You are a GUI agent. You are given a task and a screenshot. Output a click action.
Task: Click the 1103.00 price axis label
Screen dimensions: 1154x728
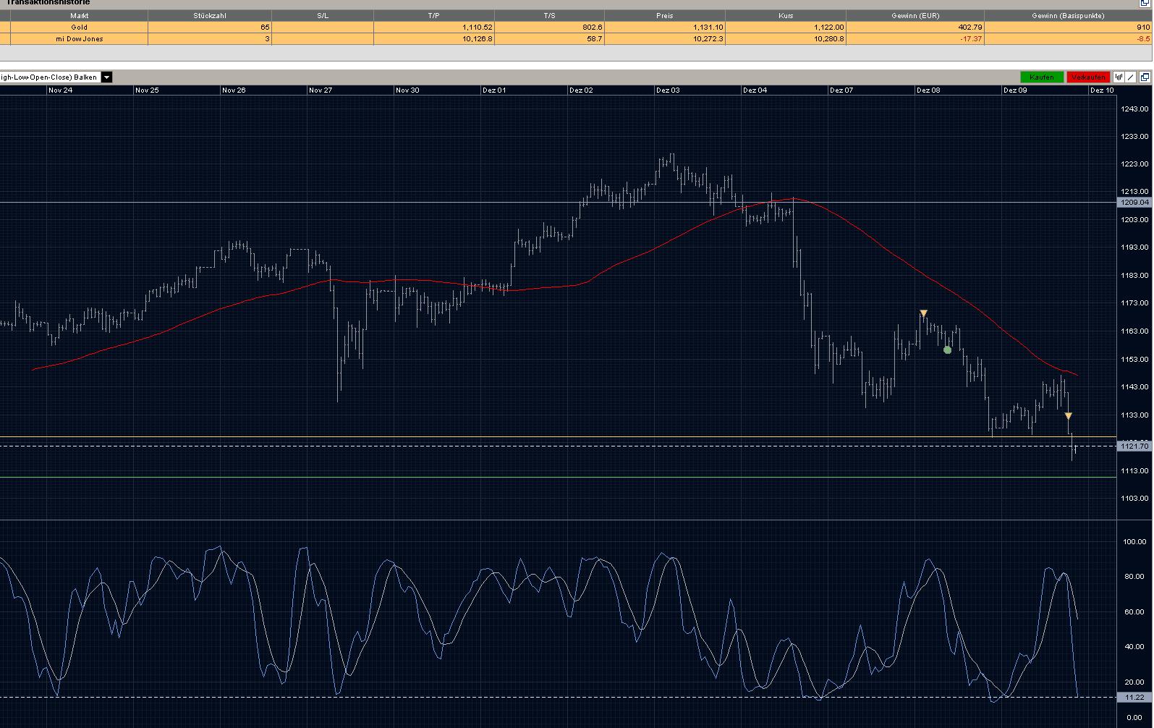click(x=1135, y=499)
